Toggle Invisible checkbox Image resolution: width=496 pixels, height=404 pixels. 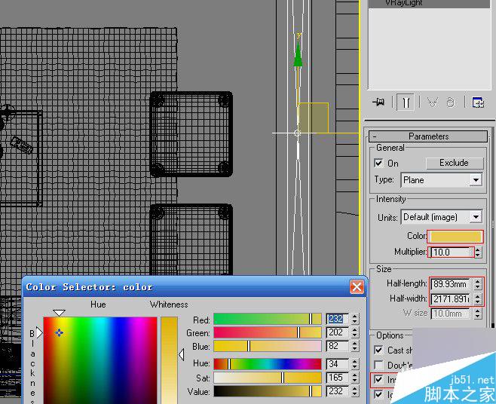click(x=378, y=379)
